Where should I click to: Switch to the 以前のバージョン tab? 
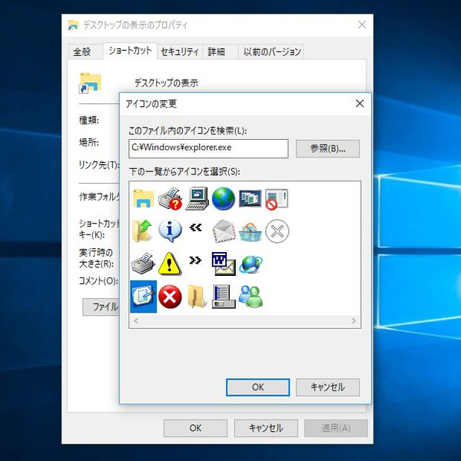[x=272, y=52]
